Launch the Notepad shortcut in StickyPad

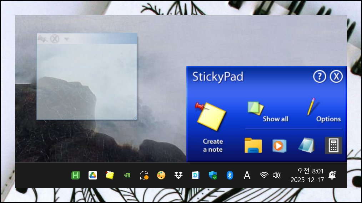306,145
